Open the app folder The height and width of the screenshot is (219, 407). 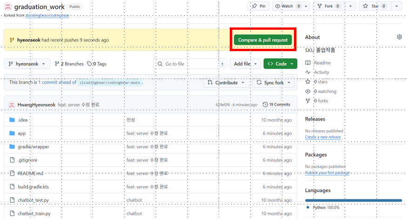point(22,133)
